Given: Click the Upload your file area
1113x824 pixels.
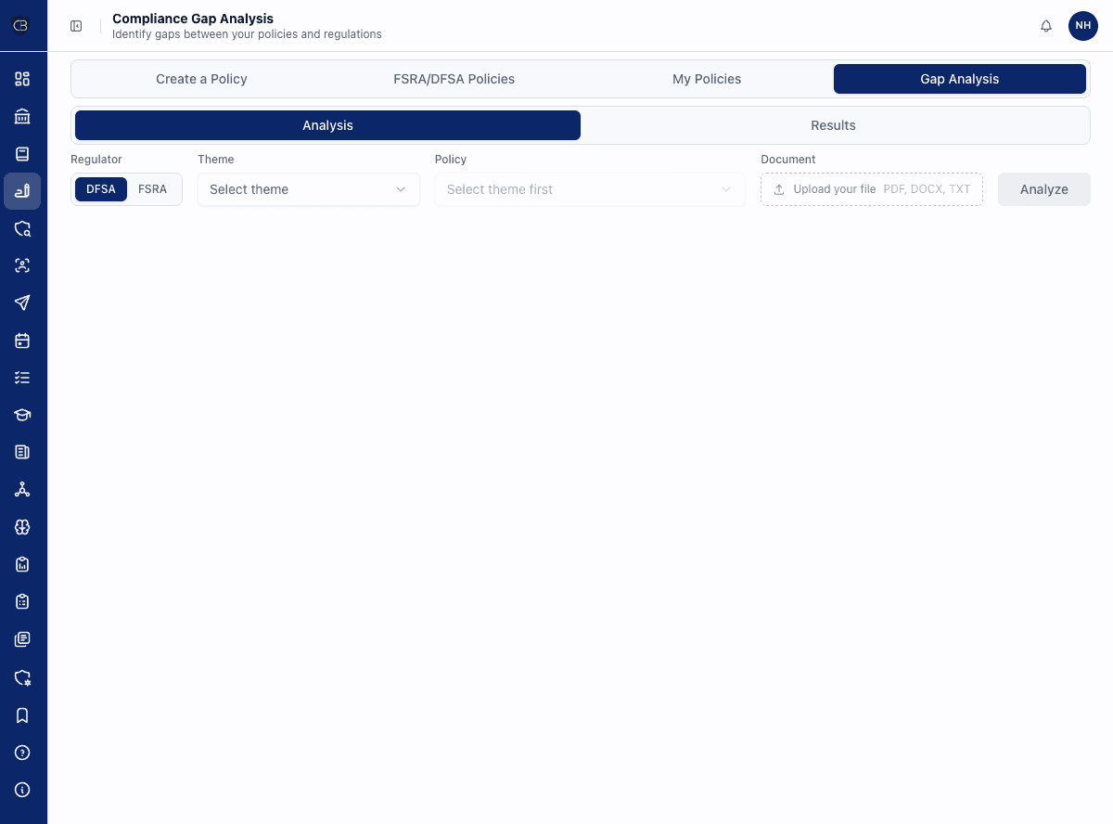Looking at the screenshot, I should point(870,189).
